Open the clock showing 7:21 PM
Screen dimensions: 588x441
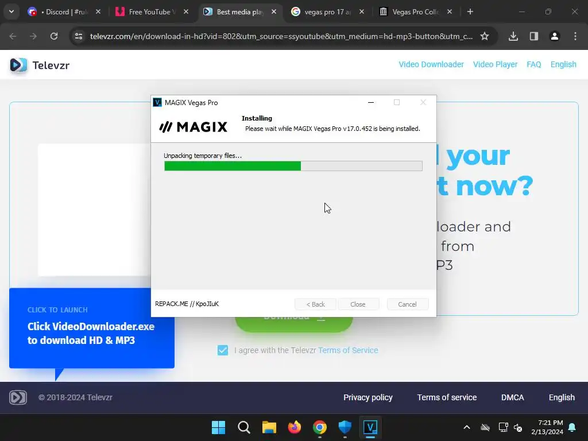[x=547, y=427]
